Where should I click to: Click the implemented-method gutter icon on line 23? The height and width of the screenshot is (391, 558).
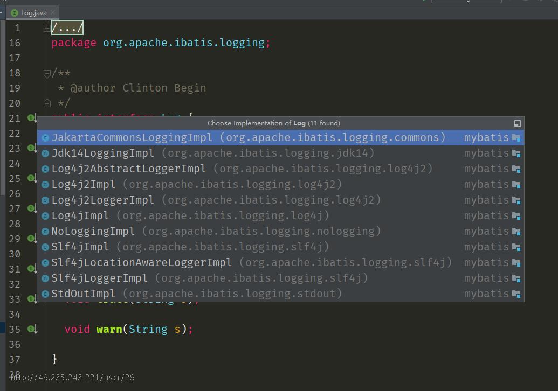pyautogui.click(x=32, y=148)
